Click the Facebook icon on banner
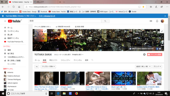 tap(157, 49)
